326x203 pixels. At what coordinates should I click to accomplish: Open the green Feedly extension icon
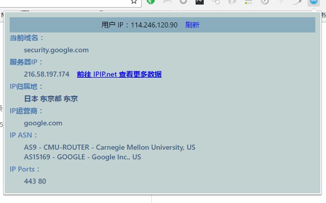pos(151,2)
